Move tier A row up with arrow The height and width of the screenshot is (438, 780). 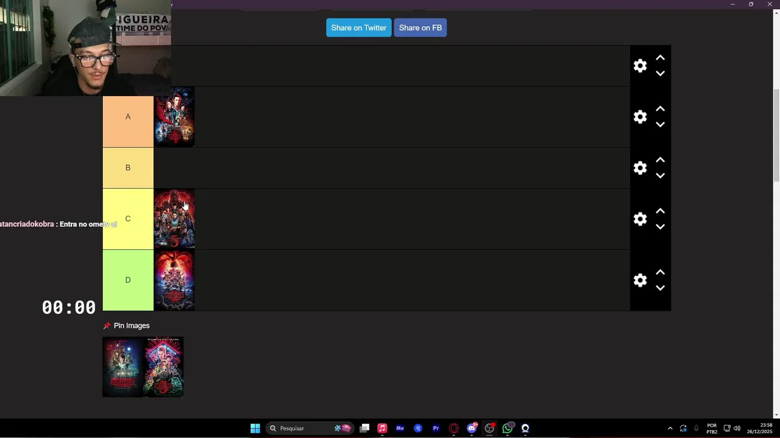pyautogui.click(x=660, y=109)
